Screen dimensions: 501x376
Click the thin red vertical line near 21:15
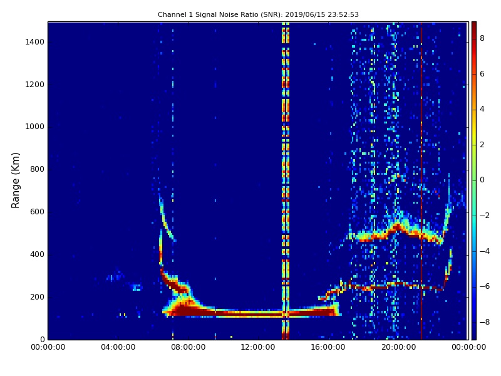coord(421,180)
